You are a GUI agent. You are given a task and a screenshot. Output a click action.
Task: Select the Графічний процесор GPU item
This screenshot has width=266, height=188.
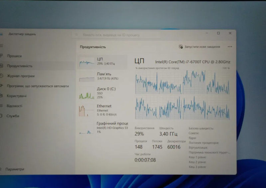[x=102, y=127]
